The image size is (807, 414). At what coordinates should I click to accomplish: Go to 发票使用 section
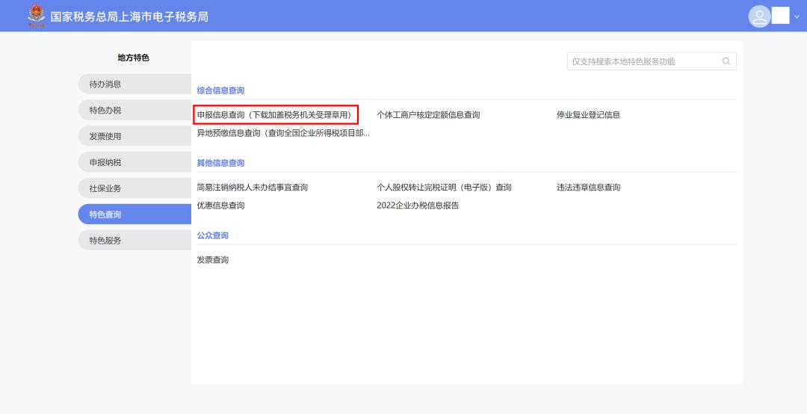pyautogui.click(x=134, y=136)
